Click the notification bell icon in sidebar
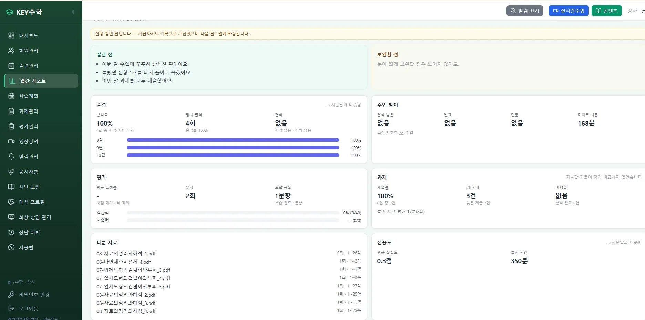 tap(11, 157)
